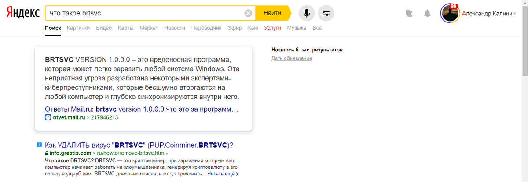This screenshot has height=182, width=528.
Task: Open the Yandex logo home page
Action: [x=24, y=13]
